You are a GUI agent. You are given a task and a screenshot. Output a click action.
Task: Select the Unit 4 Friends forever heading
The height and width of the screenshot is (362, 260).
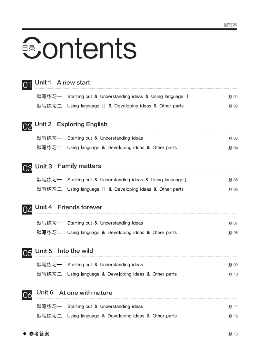click(x=68, y=207)
